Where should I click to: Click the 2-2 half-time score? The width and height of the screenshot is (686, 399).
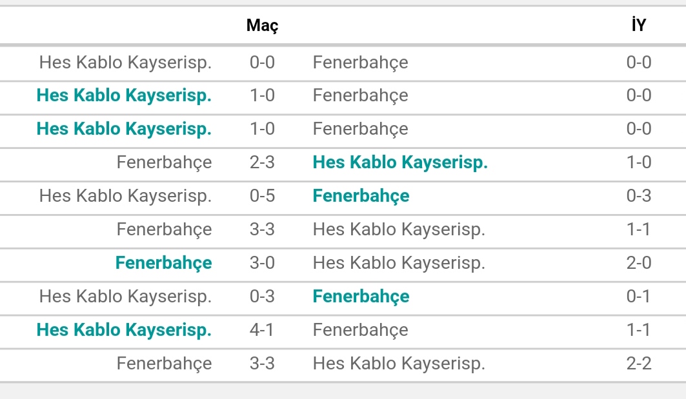639,363
